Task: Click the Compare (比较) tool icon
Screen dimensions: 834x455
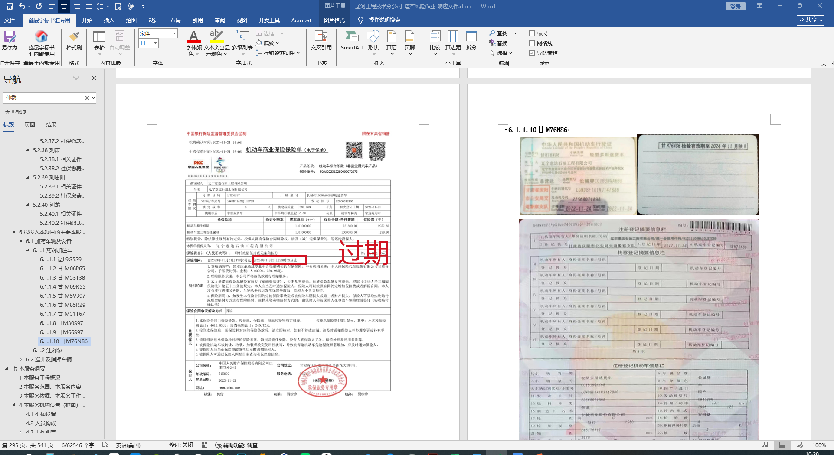Action: point(435,38)
